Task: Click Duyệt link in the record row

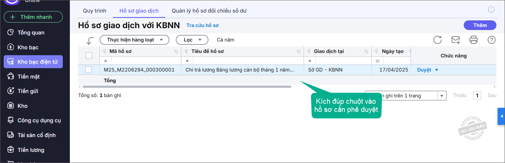Action: click(424, 70)
